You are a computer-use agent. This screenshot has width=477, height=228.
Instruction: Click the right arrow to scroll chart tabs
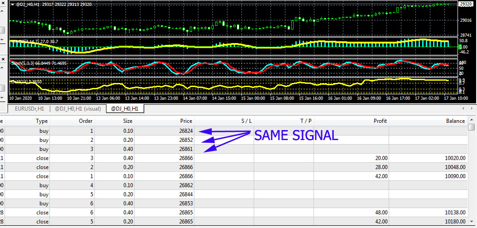pyautogui.click(x=472, y=108)
